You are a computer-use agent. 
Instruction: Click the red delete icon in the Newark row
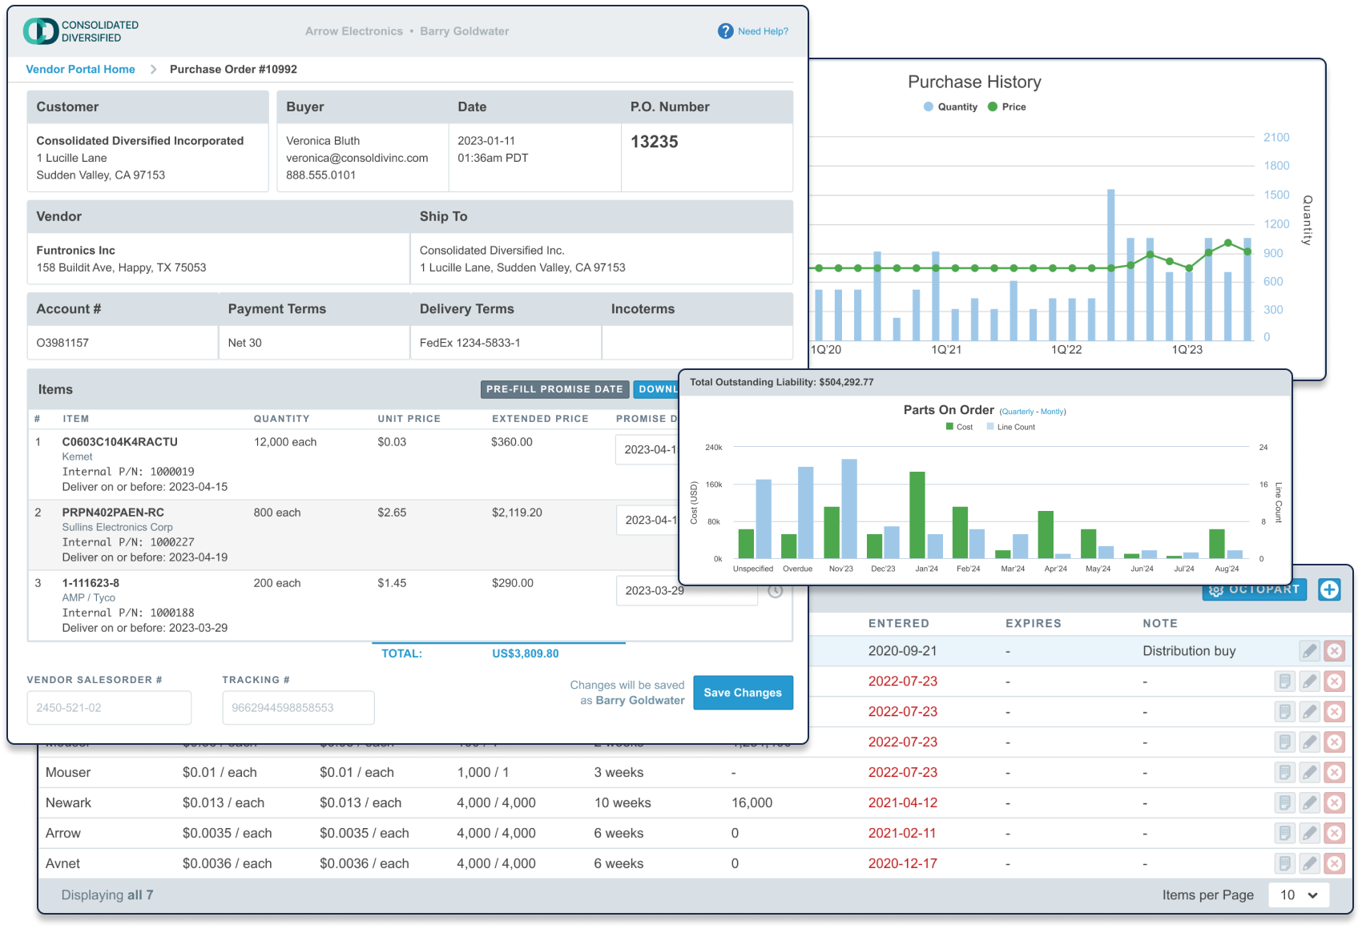1335,803
